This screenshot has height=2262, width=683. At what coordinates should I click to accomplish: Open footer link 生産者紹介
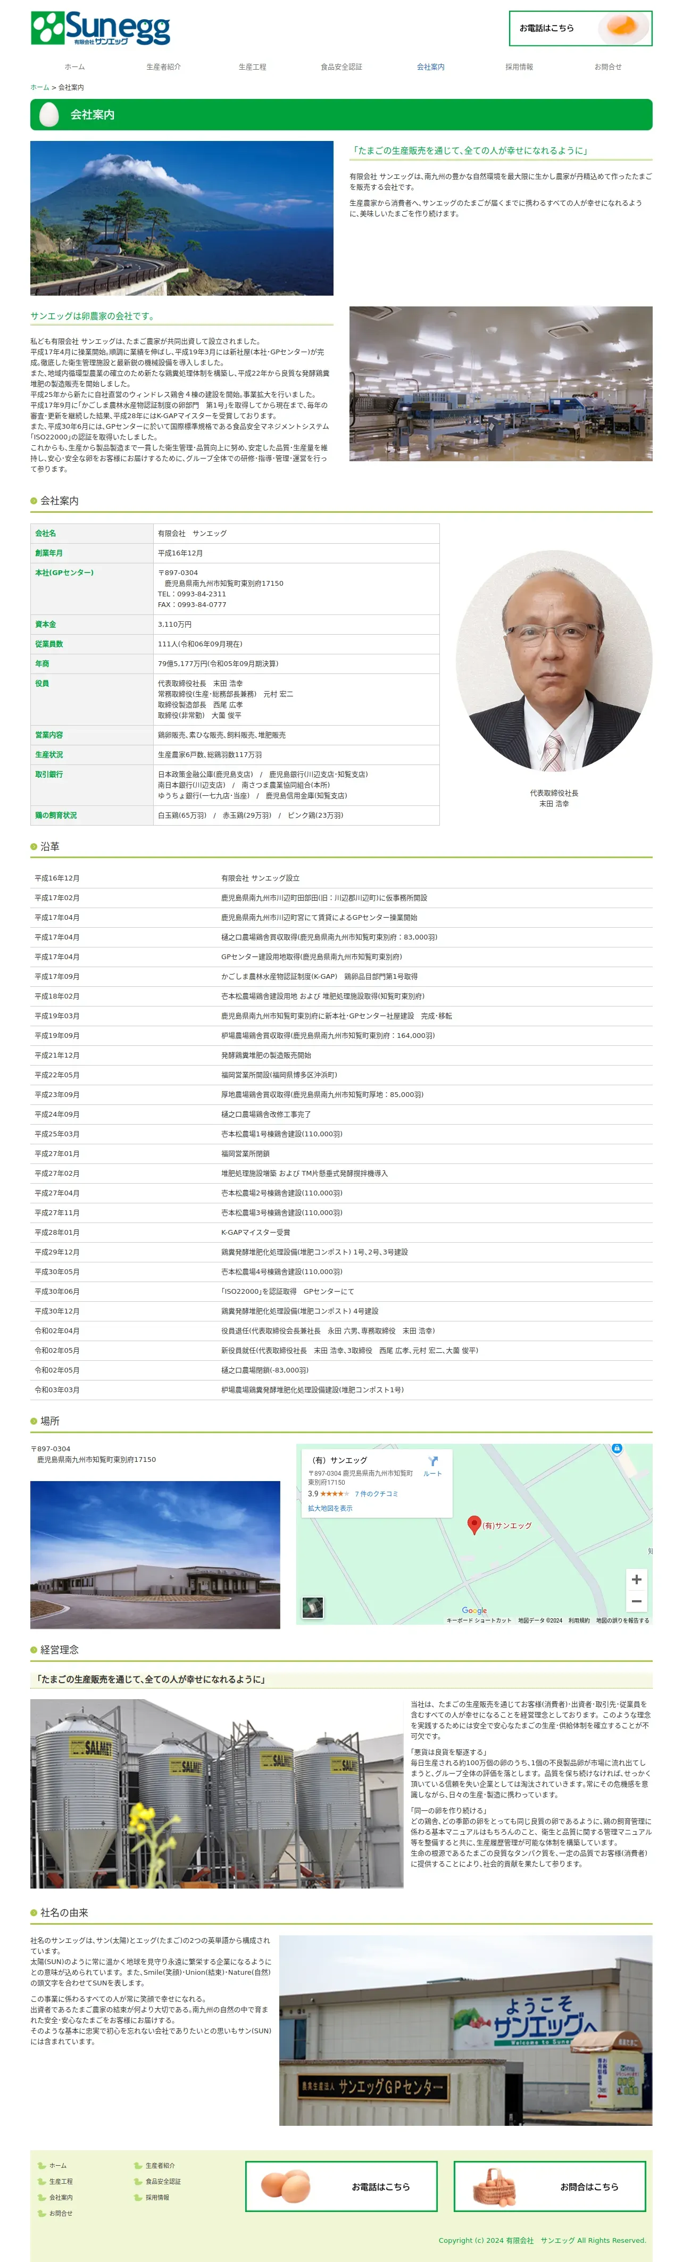coord(160,2165)
